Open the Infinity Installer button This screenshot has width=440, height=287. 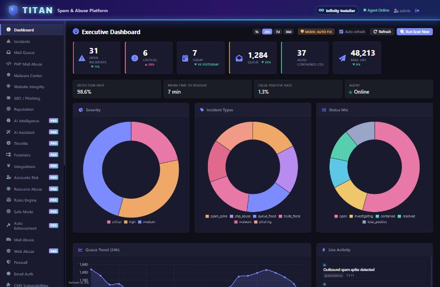(337, 10)
